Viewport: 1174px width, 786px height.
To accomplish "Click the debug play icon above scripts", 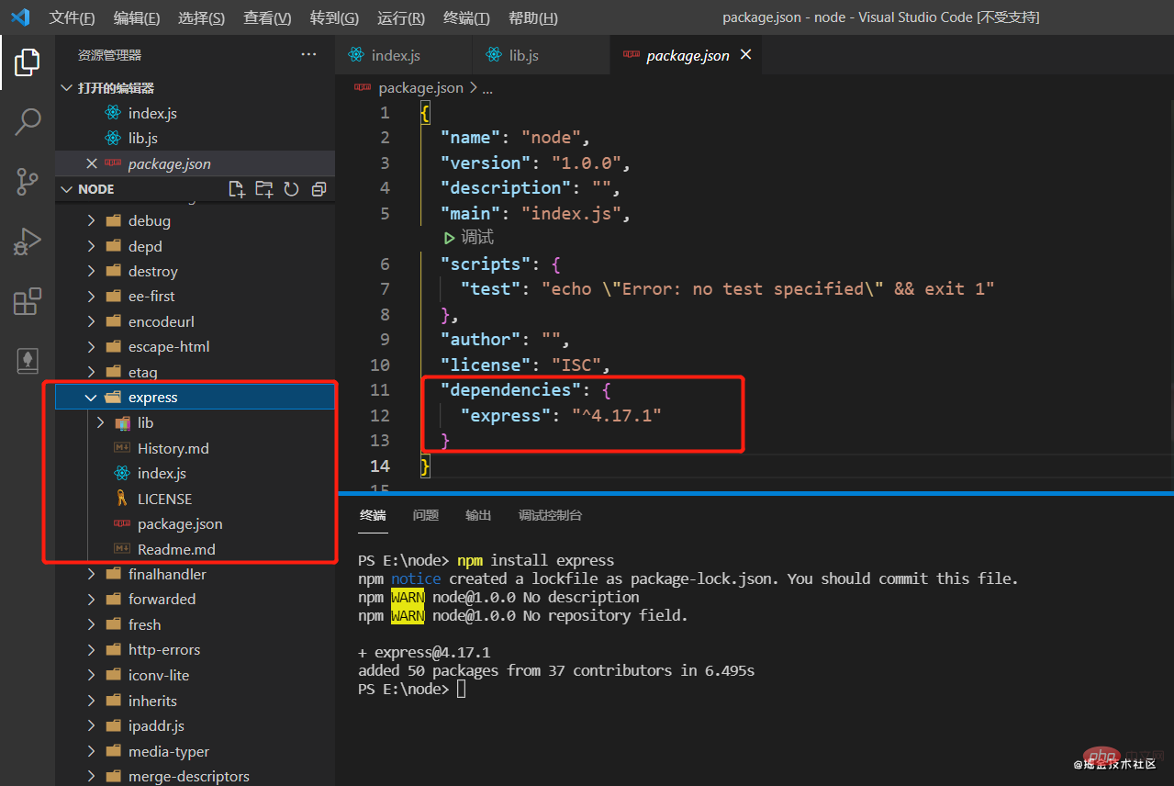I will pyautogui.click(x=450, y=238).
